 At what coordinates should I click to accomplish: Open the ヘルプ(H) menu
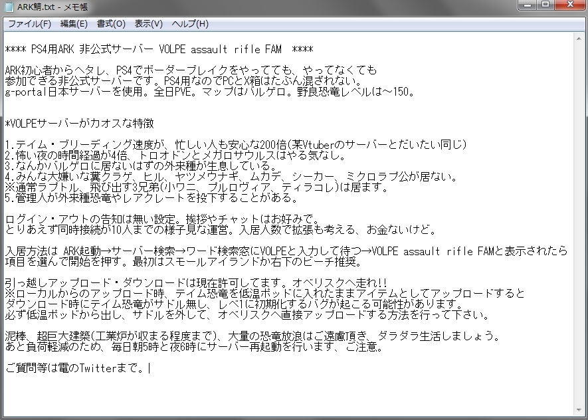point(190,24)
